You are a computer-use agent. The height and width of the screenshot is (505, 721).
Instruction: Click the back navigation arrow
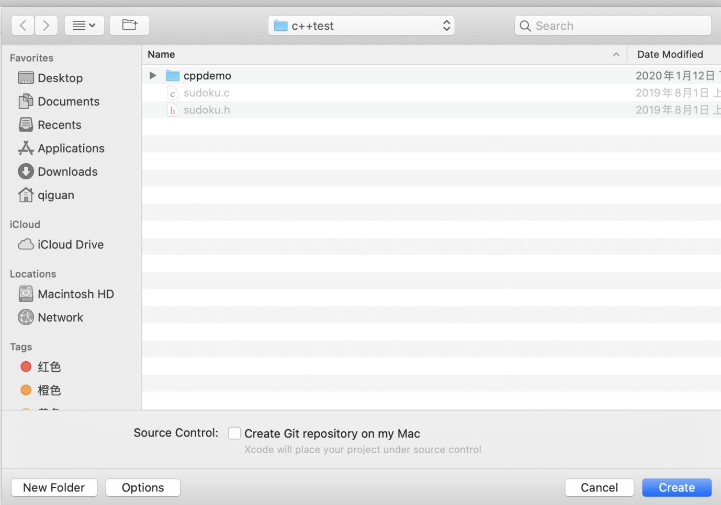pyautogui.click(x=23, y=25)
